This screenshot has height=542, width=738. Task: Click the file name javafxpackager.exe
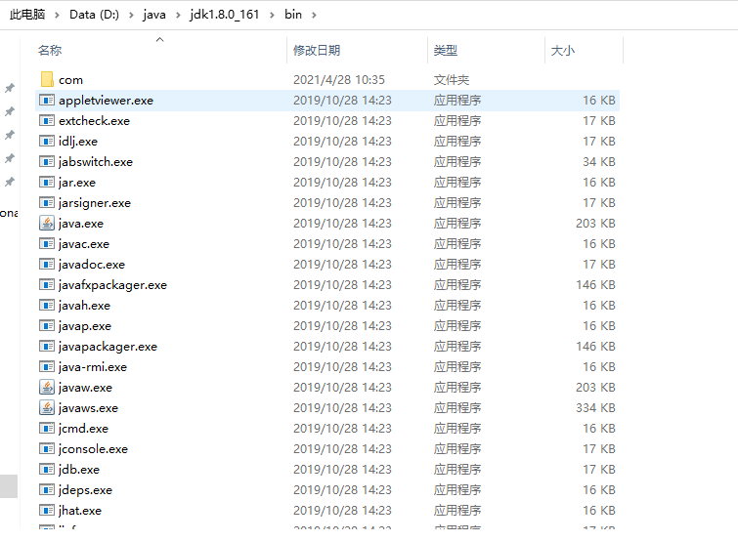[113, 285]
